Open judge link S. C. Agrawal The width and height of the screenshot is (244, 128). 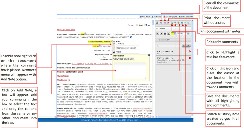pyautogui.click(x=78, y=64)
